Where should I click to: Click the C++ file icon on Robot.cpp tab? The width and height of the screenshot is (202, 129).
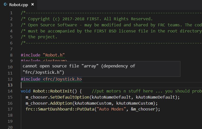pyautogui.click(x=6, y=5)
